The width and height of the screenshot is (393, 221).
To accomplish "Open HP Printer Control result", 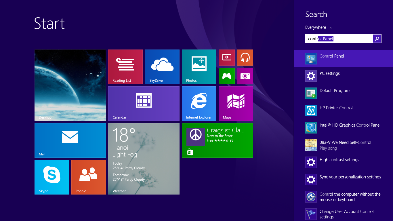I will (343, 110).
